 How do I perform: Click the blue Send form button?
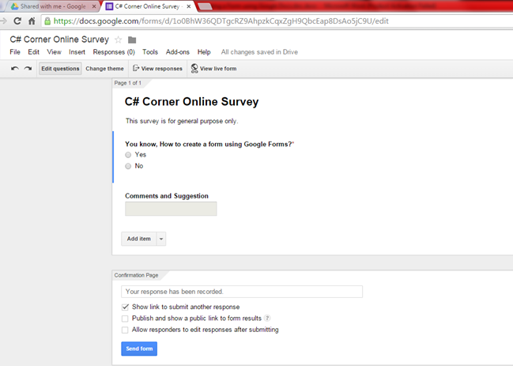point(139,349)
